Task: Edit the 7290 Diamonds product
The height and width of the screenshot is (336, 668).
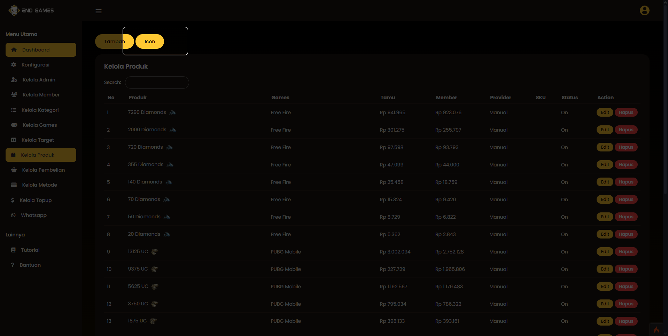Action: [x=605, y=112]
